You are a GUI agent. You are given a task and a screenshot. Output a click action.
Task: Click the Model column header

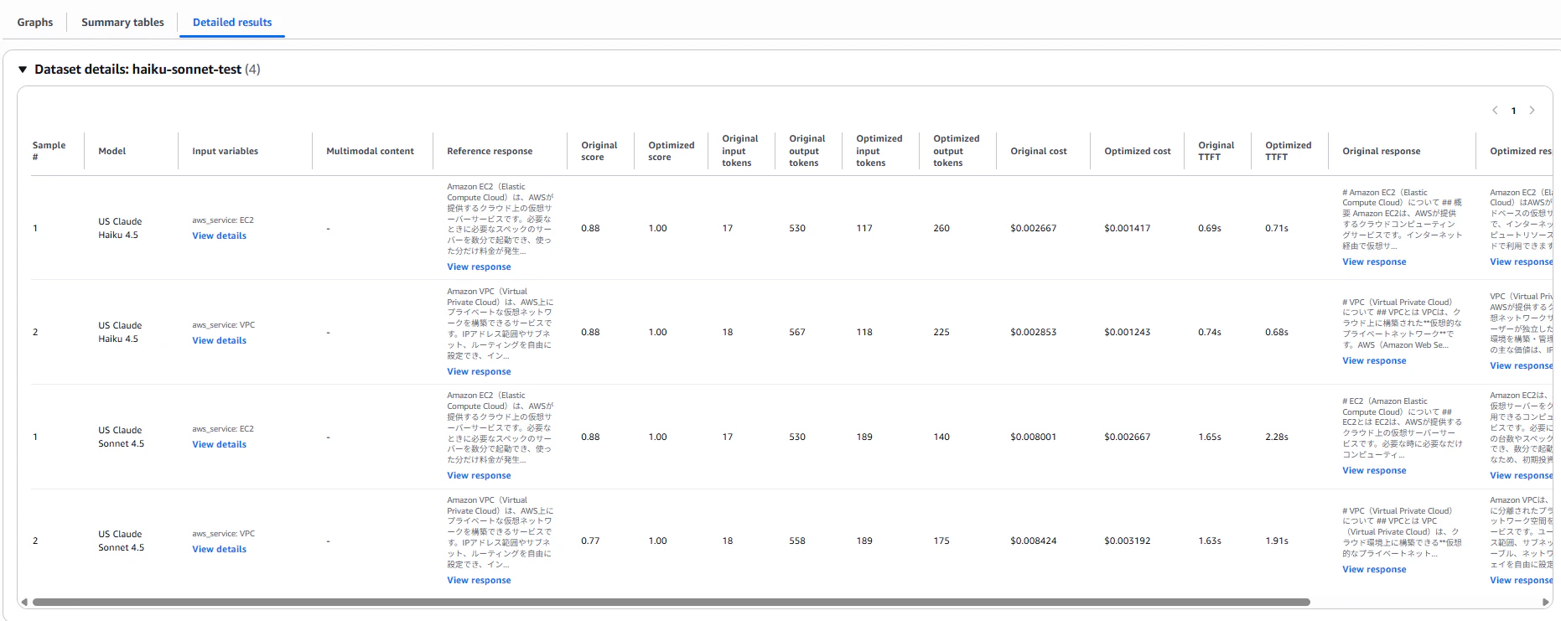click(112, 151)
